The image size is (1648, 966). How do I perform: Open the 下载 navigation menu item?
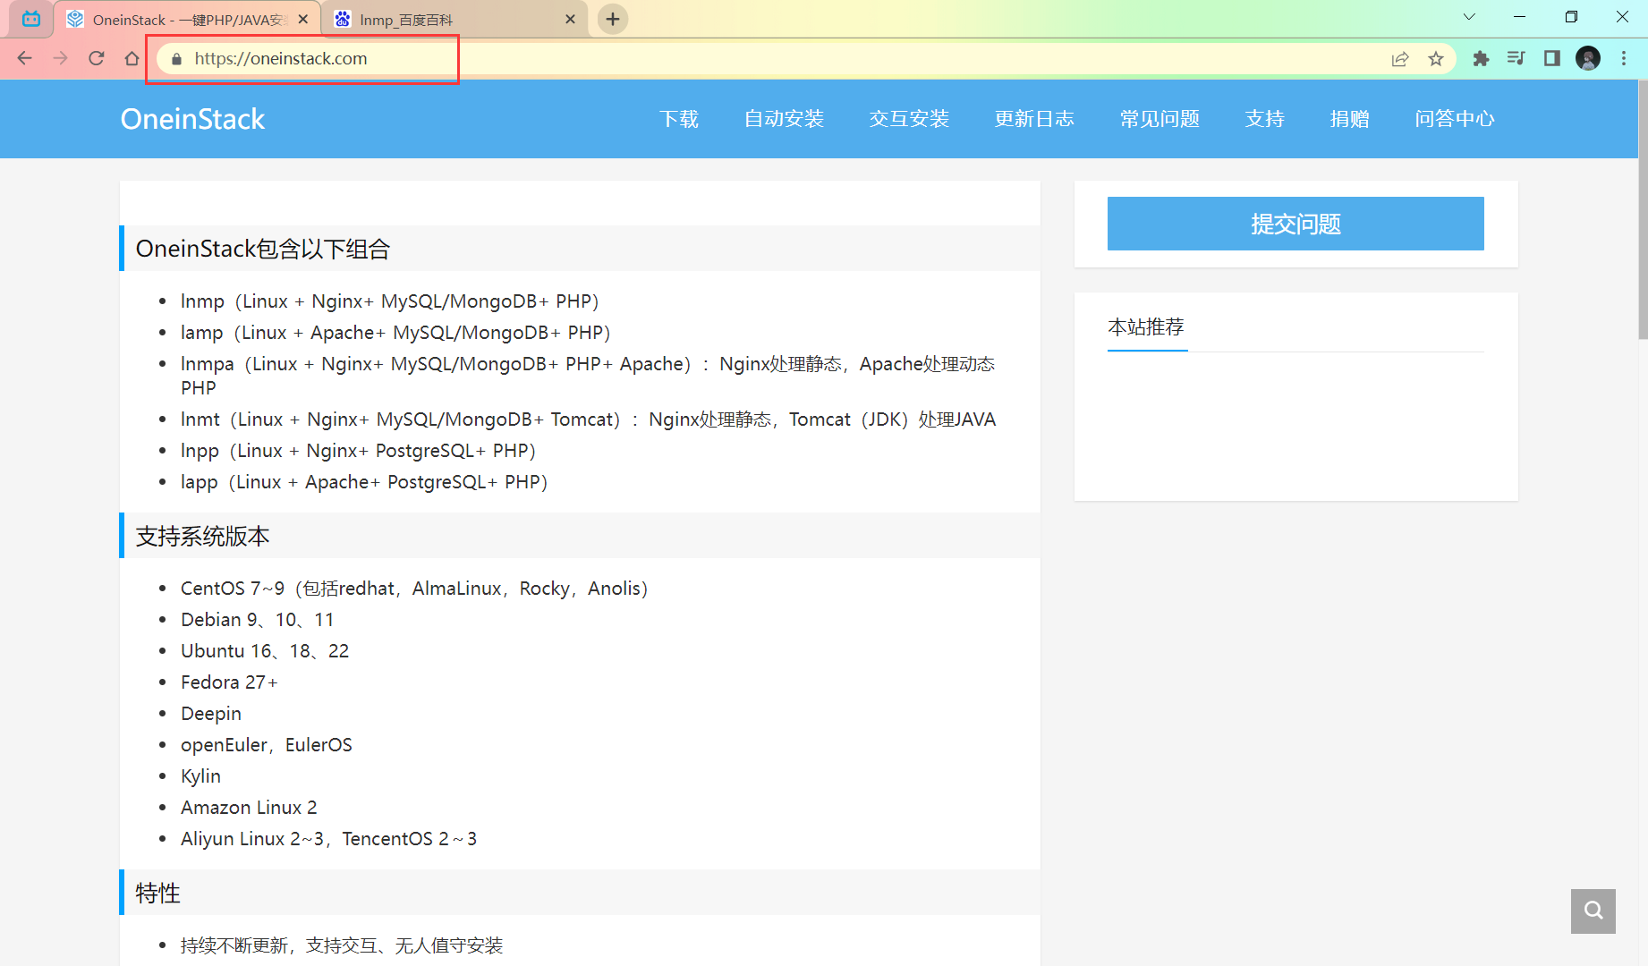[679, 119]
